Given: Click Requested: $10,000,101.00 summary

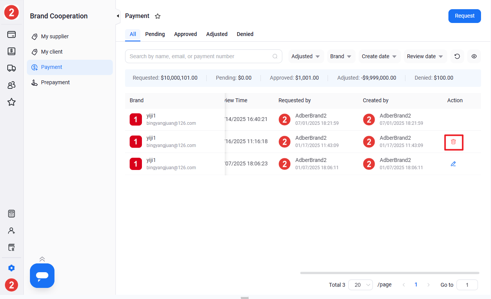Looking at the screenshot, I should [x=165, y=78].
